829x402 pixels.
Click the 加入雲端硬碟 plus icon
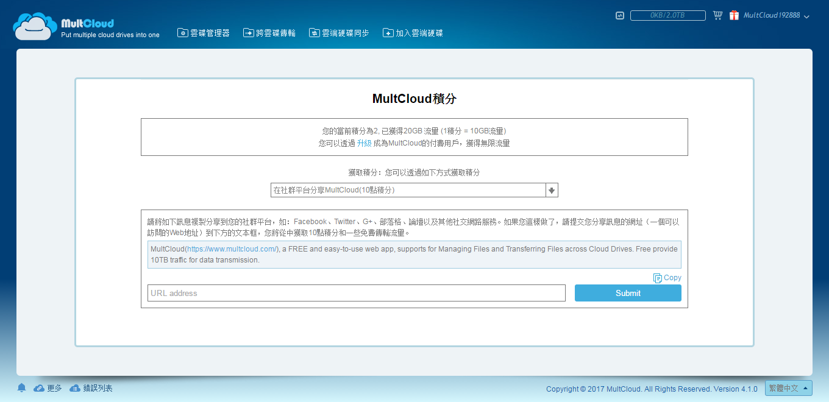[388, 33]
